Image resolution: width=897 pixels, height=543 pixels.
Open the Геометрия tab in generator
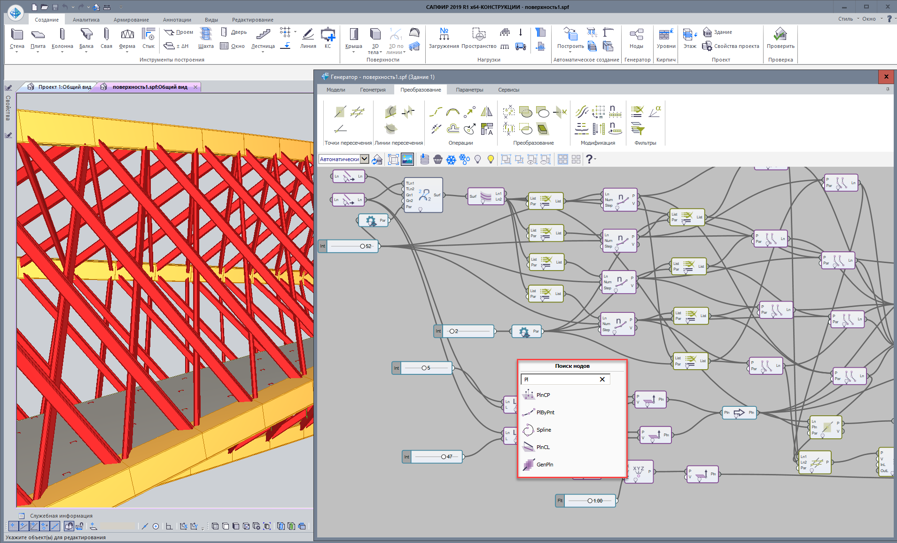coord(373,90)
